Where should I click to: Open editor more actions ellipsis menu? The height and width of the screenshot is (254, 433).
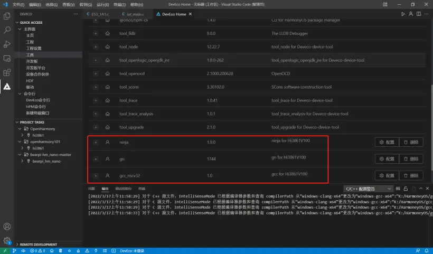click(427, 14)
